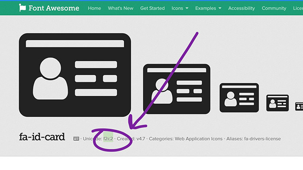303x170 pixels.
Task: Open the Accessibility page
Action: (242, 8)
